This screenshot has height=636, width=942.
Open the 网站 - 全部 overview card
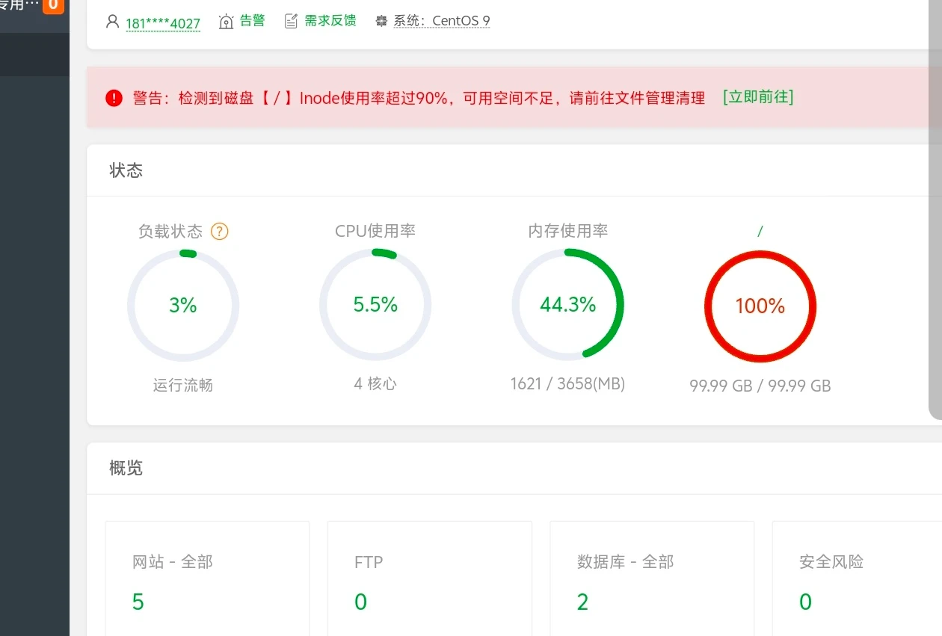click(x=207, y=578)
